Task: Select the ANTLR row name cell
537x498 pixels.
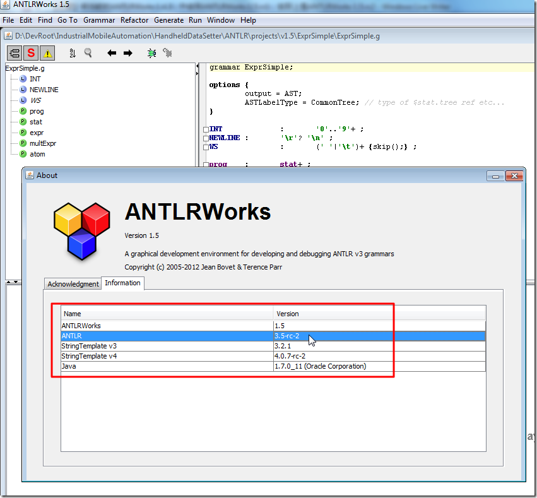Action: 167,336
